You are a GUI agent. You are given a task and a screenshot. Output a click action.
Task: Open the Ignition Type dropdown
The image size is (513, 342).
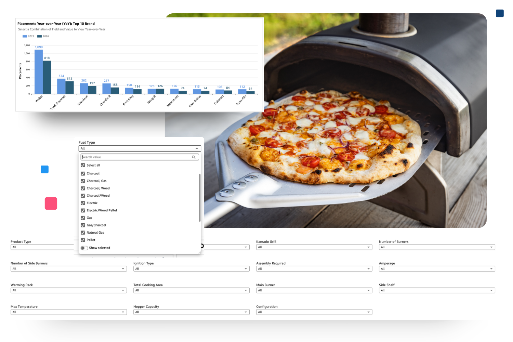pyautogui.click(x=246, y=269)
